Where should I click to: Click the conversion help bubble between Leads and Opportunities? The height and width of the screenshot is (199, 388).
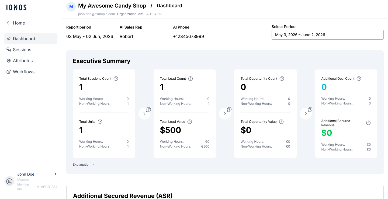229,109
